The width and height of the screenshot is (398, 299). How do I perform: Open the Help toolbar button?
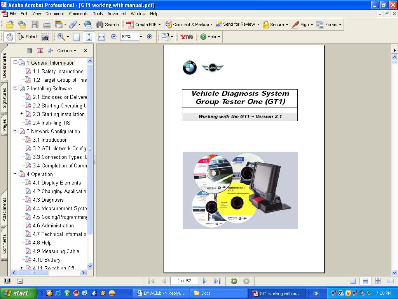tap(210, 37)
